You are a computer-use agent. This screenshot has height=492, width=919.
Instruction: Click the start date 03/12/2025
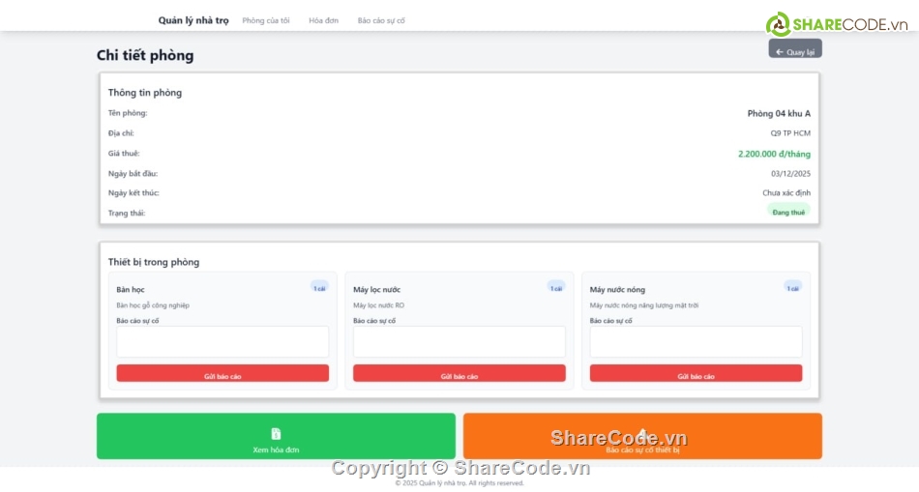(790, 174)
